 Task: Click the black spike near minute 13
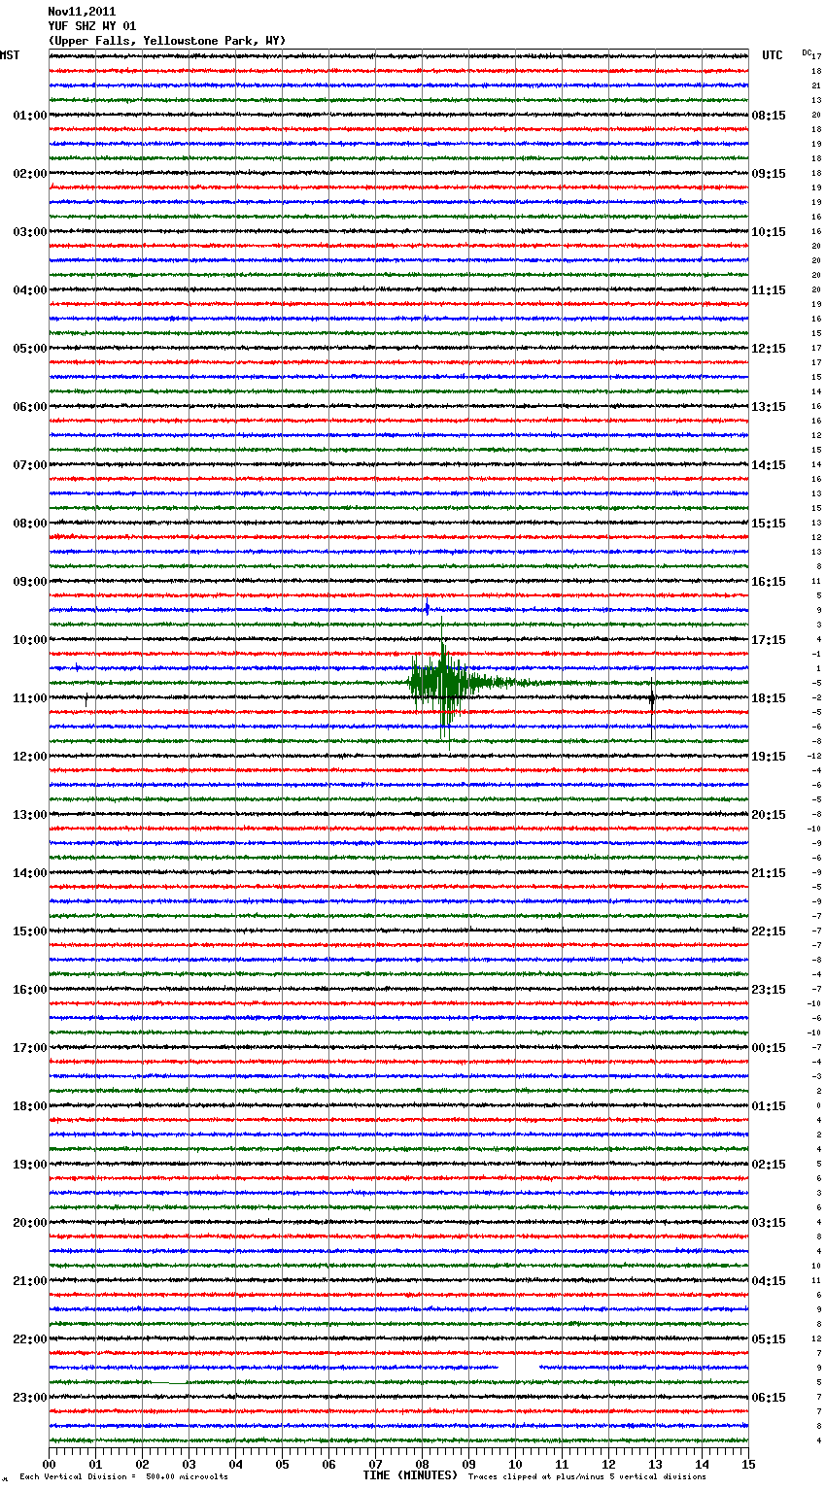(652, 699)
